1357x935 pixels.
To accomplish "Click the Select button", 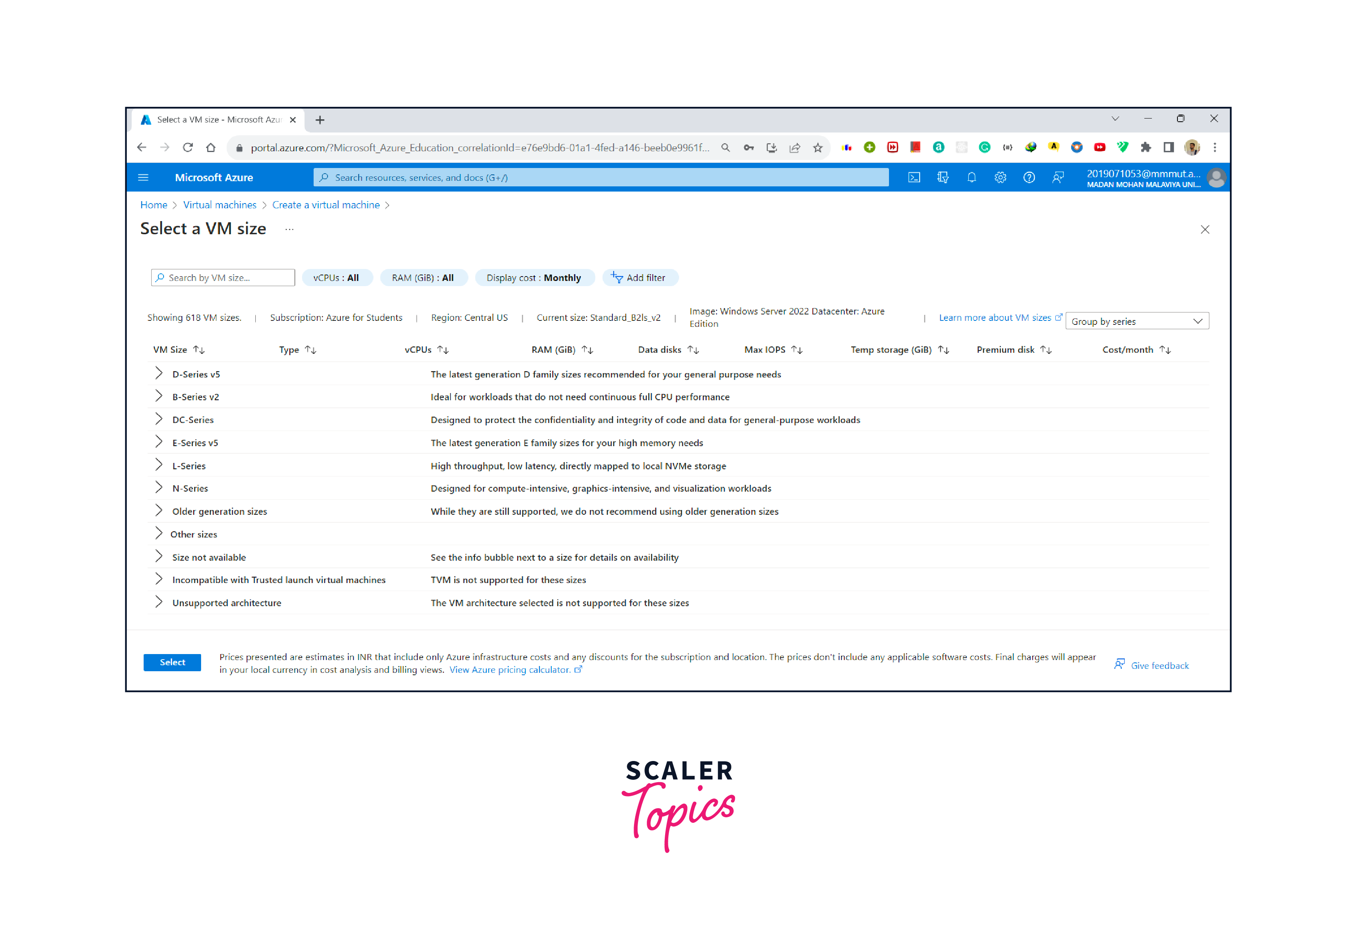I will click(171, 662).
